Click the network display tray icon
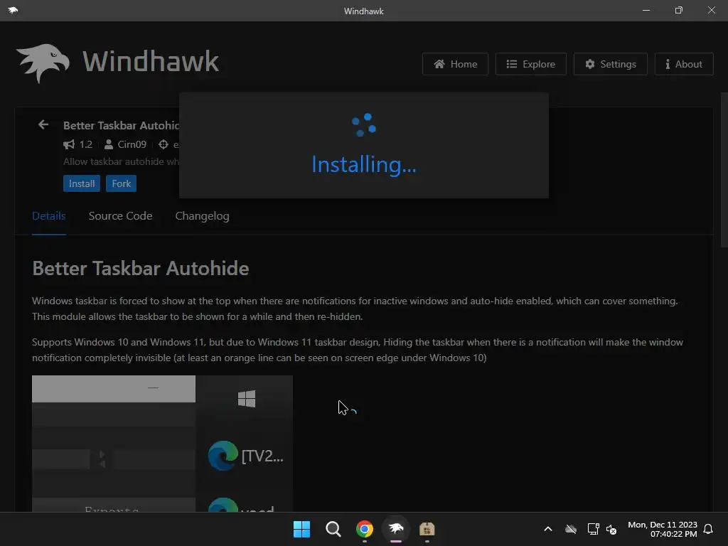728x546 pixels. click(x=593, y=529)
